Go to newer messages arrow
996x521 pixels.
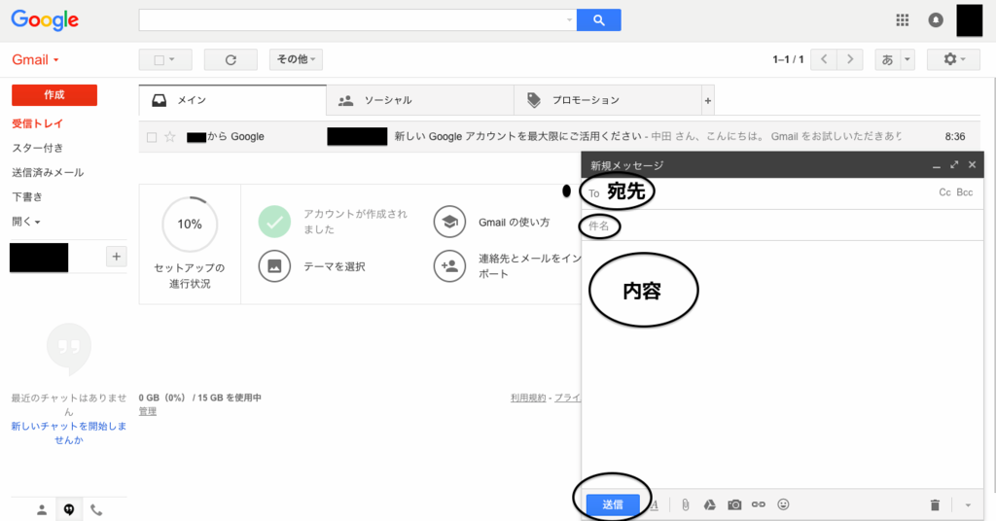(x=824, y=59)
